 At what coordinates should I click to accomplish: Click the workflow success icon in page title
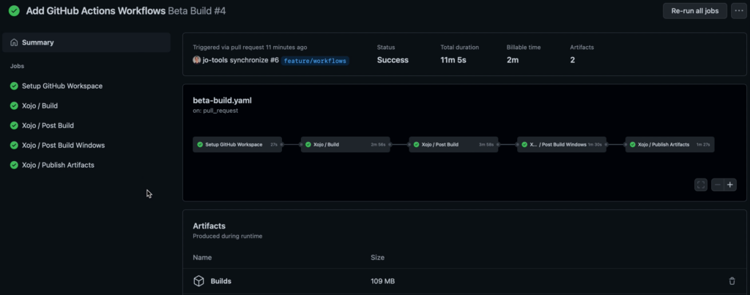[x=15, y=10]
